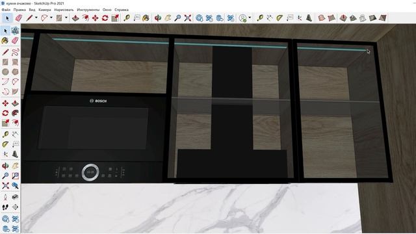This screenshot has width=416, height=234.
Task: Select the Circle tool
Action: click(5, 72)
